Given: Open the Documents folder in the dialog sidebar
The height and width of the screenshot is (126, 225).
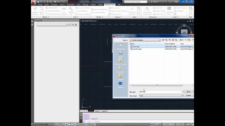Looking at the screenshot, I should (x=120, y=69).
